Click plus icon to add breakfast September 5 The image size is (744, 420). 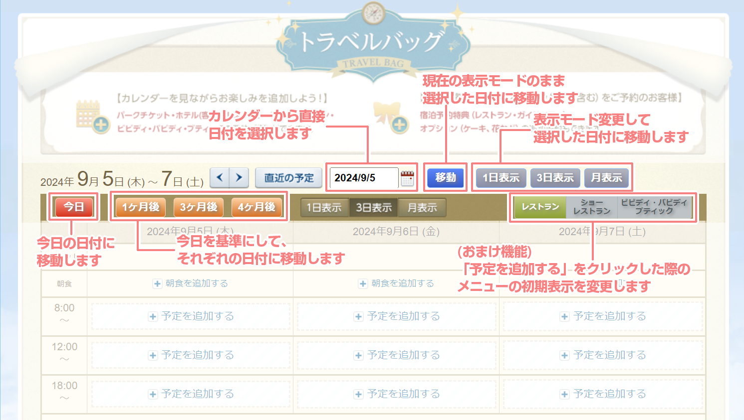(x=157, y=283)
